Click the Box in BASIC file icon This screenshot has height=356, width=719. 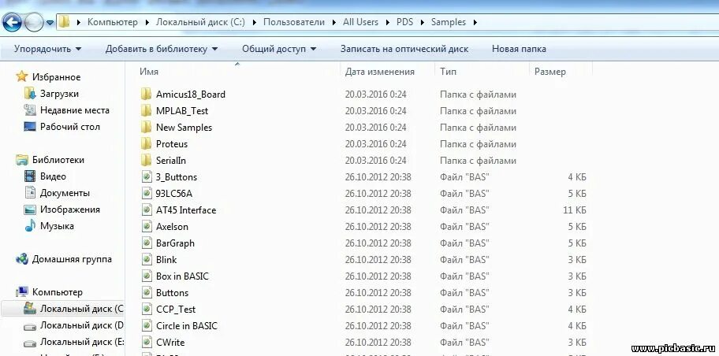(147, 276)
